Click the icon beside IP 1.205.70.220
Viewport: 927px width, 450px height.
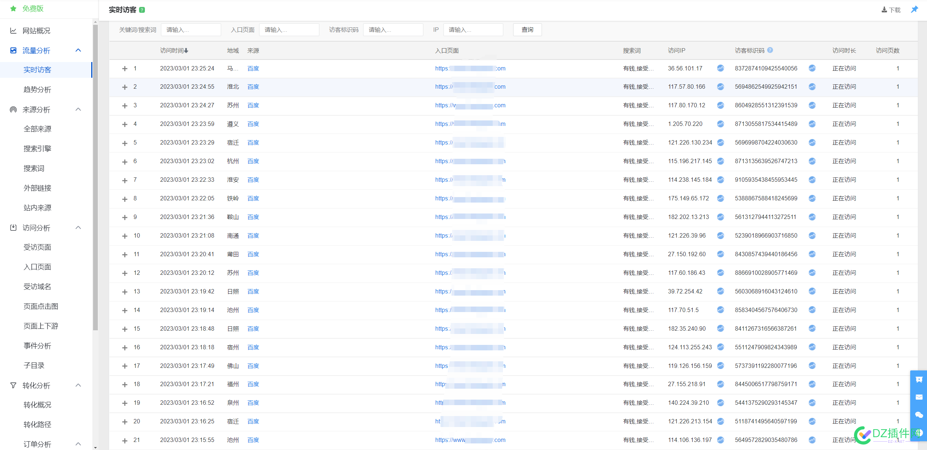(720, 124)
